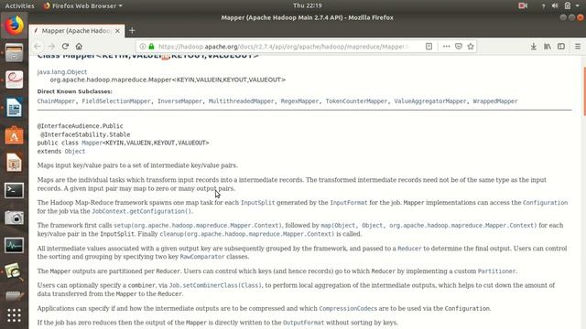
Task: Open the MultithreadedMapper subclass link
Action: tap(241, 101)
